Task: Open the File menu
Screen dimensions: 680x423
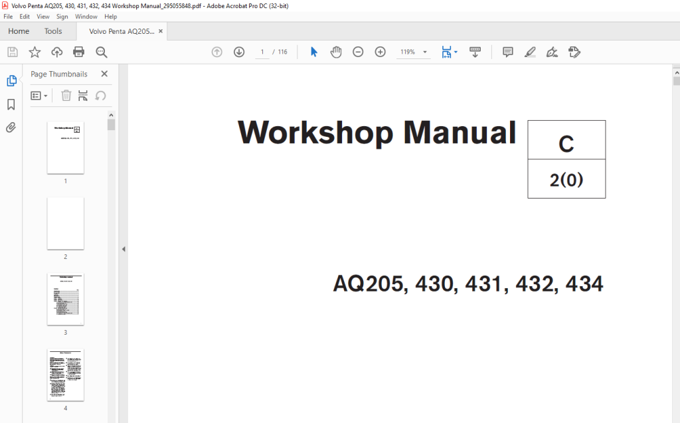Action: pyautogui.click(x=8, y=17)
